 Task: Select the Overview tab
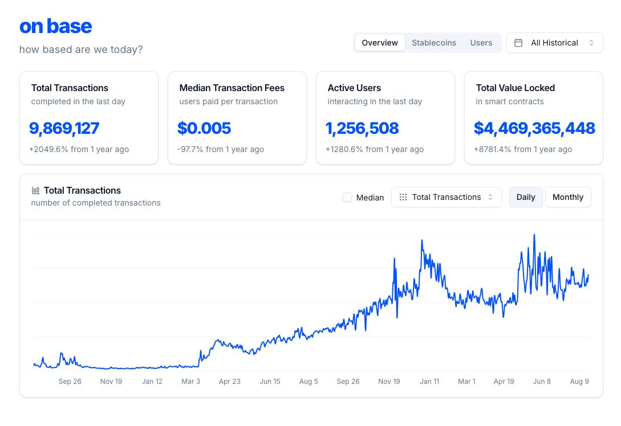click(x=380, y=43)
